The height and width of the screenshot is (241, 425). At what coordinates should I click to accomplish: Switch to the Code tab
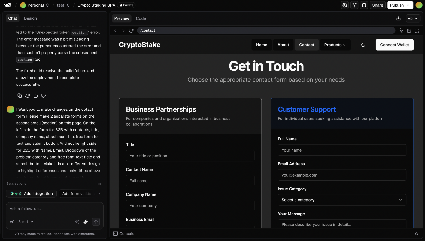[x=141, y=18]
